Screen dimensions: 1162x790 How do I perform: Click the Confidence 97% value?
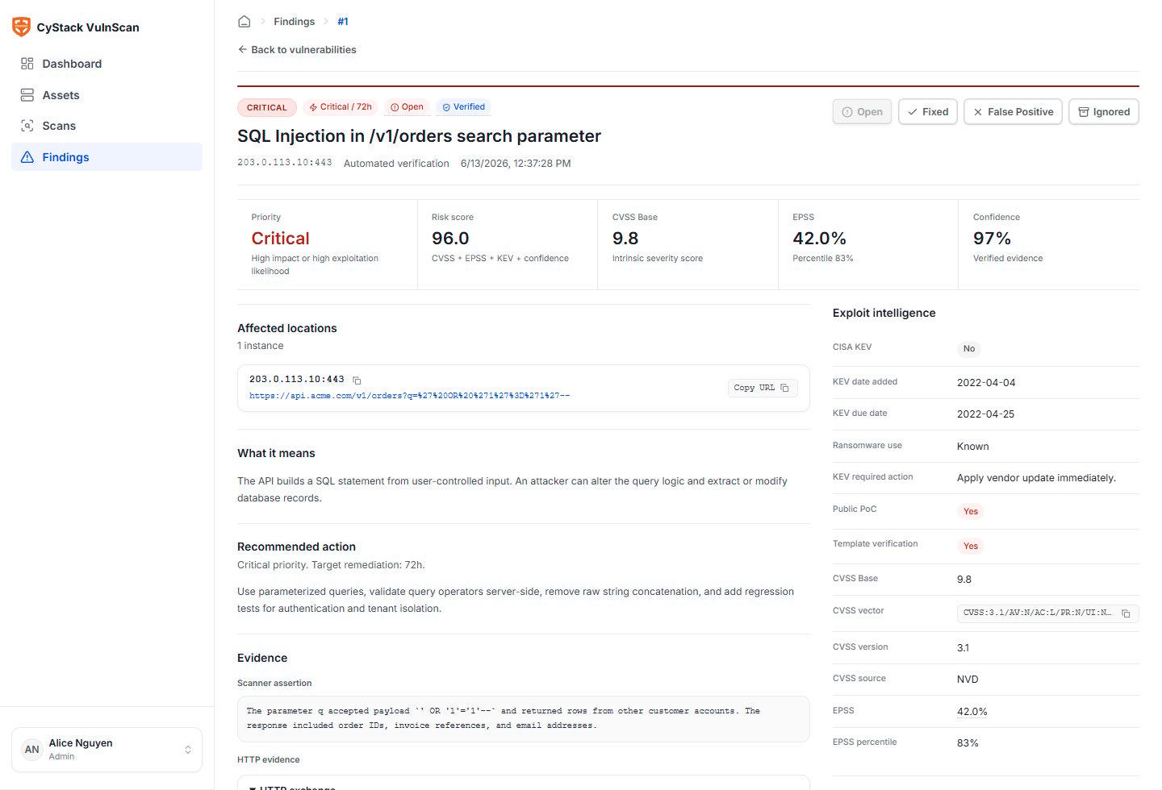click(x=993, y=239)
